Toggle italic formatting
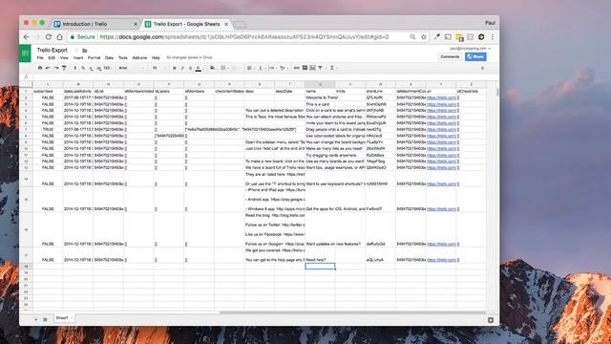 point(182,68)
